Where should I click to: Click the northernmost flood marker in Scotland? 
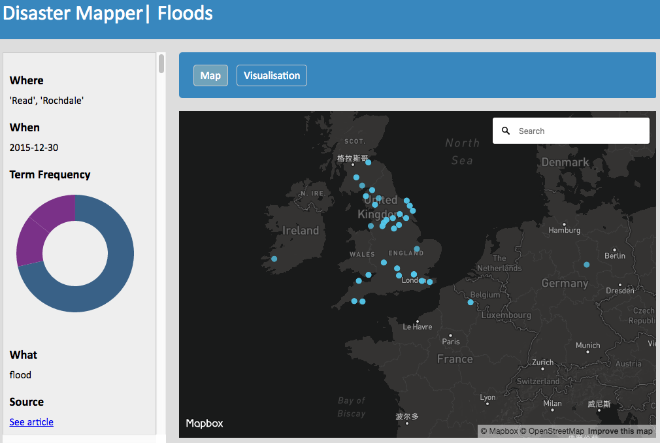pyautogui.click(x=368, y=163)
